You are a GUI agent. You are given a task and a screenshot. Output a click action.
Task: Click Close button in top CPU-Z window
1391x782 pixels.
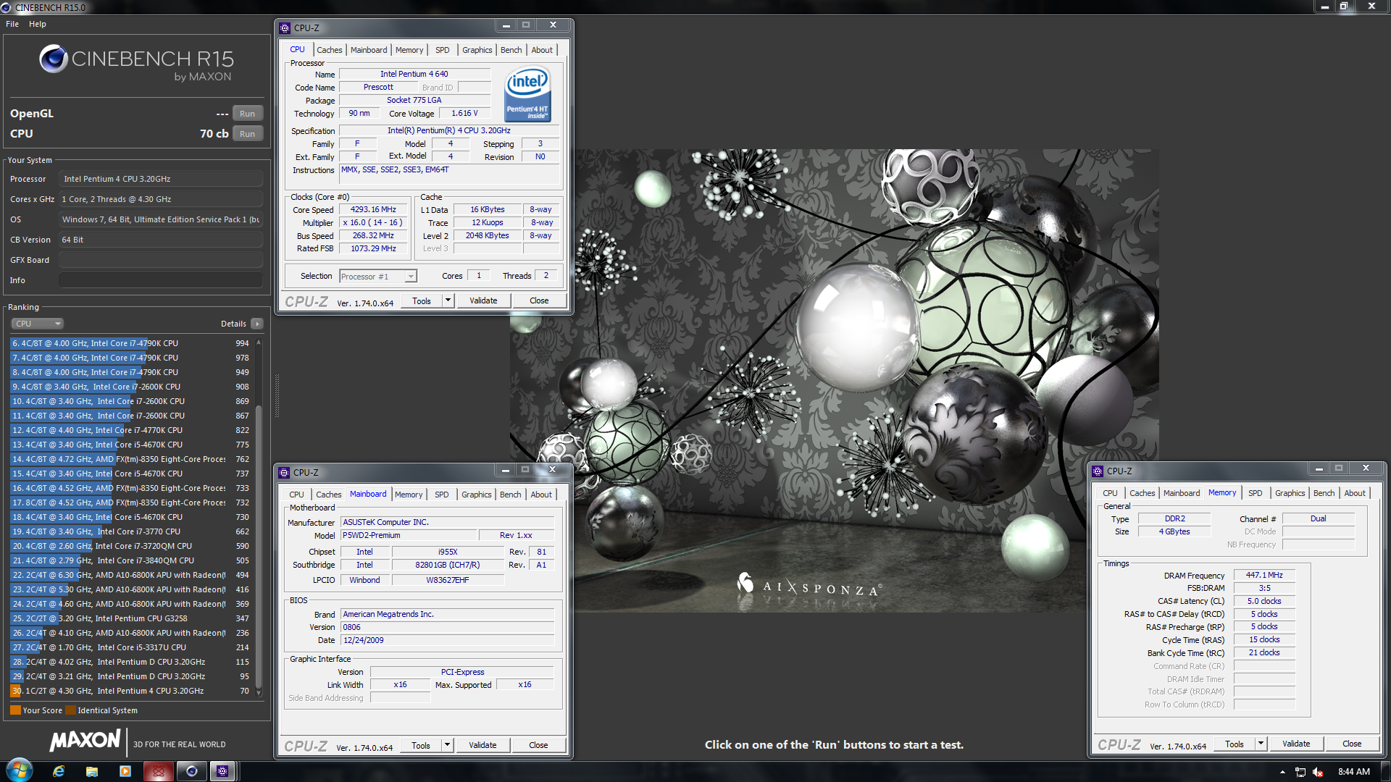tap(539, 300)
